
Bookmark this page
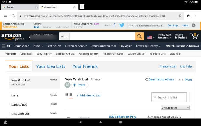(180, 16)
